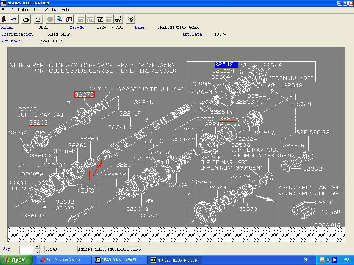This screenshot has width=354, height=265.
Task: Open the пуск Start button
Action: pyautogui.click(x=17, y=260)
